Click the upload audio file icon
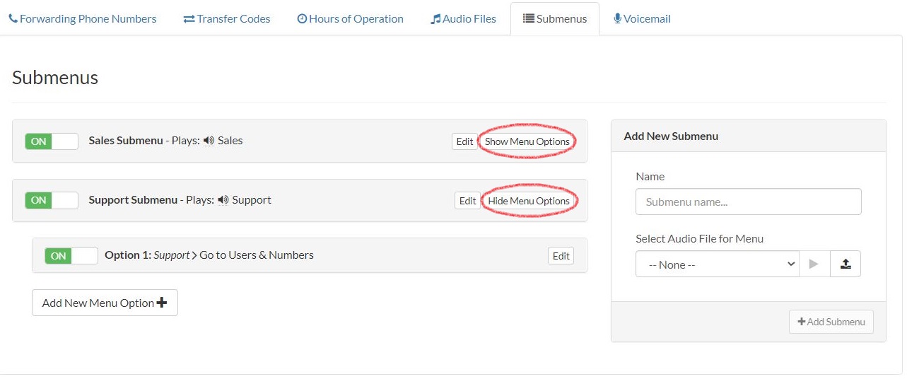The width and height of the screenshot is (907, 379). pyautogui.click(x=845, y=264)
